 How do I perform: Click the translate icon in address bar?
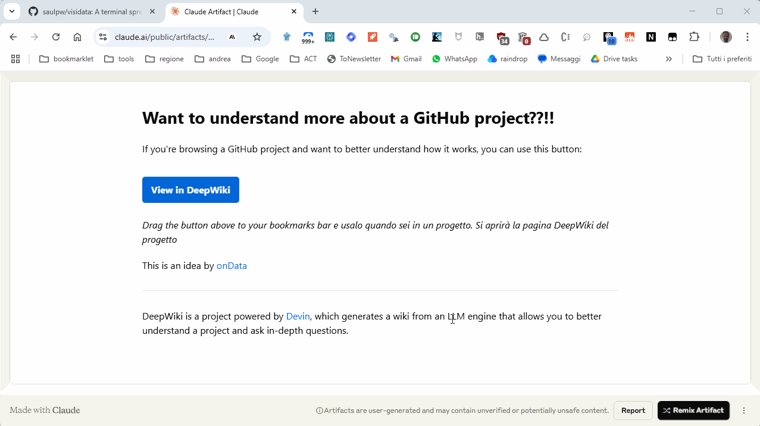coord(233,37)
